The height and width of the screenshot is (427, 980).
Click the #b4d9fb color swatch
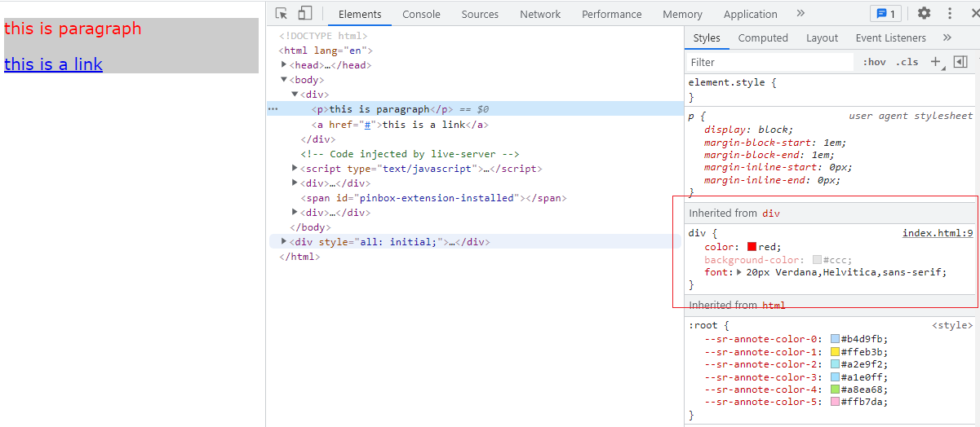(836, 339)
